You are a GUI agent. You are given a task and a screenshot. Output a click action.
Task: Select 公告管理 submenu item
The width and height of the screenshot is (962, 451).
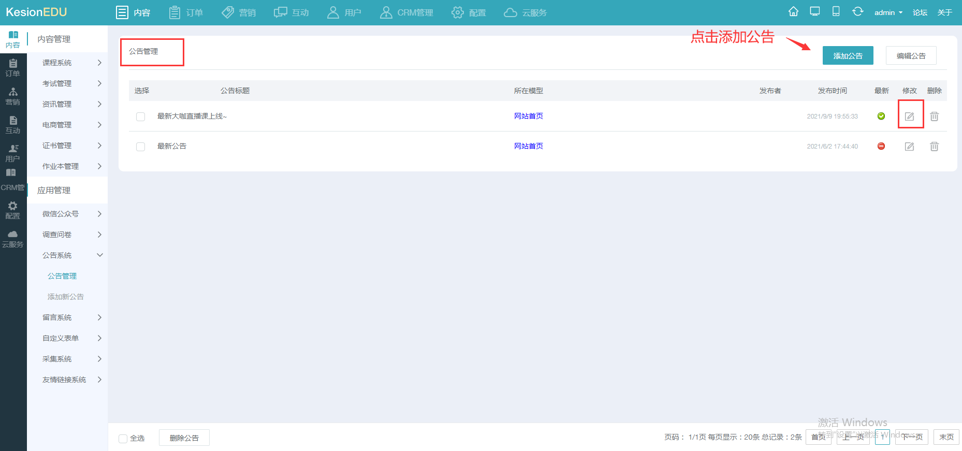click(x=62, y=276)
